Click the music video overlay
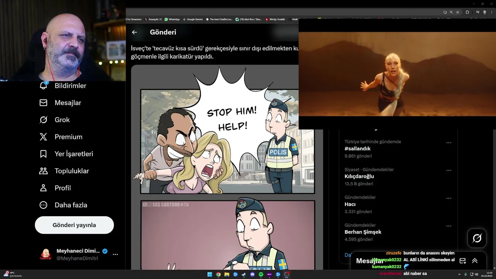This screenshot has height=279, width=496. 397,74
